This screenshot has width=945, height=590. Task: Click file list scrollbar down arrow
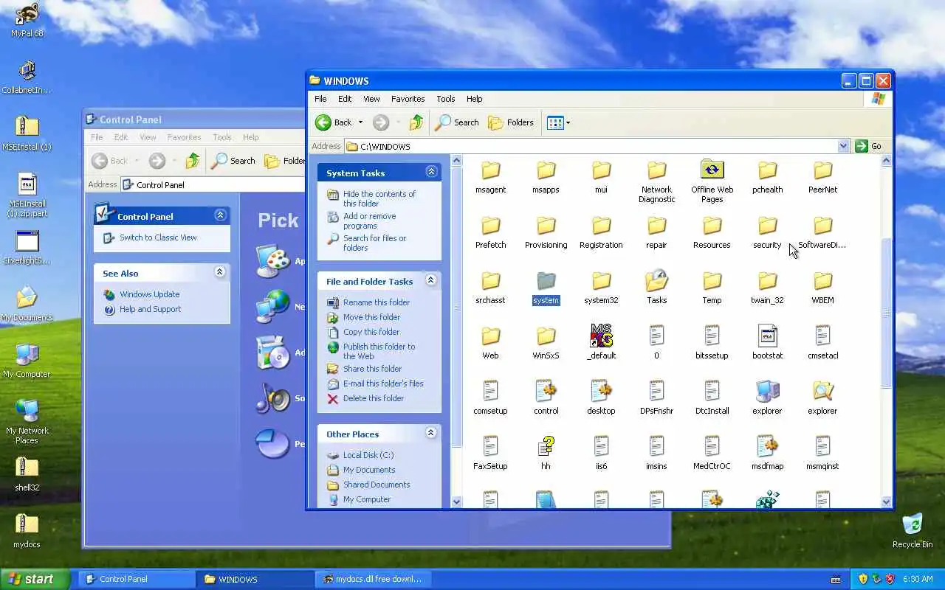887,502
